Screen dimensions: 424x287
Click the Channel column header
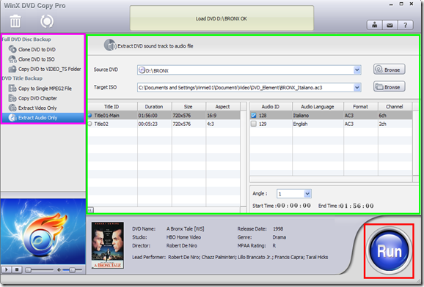[395, 107]
